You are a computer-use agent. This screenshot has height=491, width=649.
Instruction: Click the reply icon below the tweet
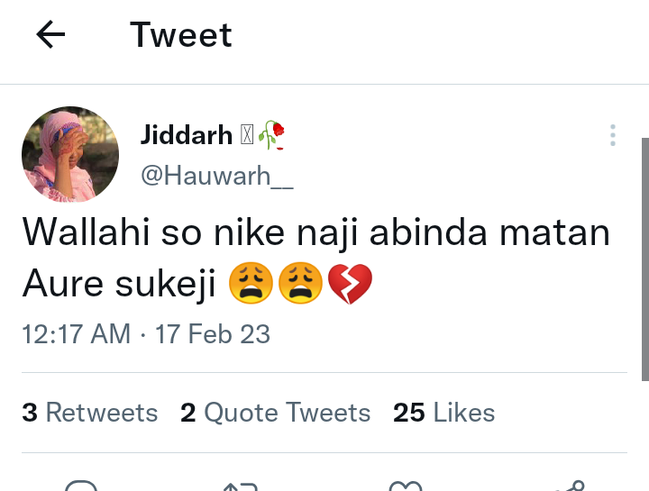(x=81, y=485)
